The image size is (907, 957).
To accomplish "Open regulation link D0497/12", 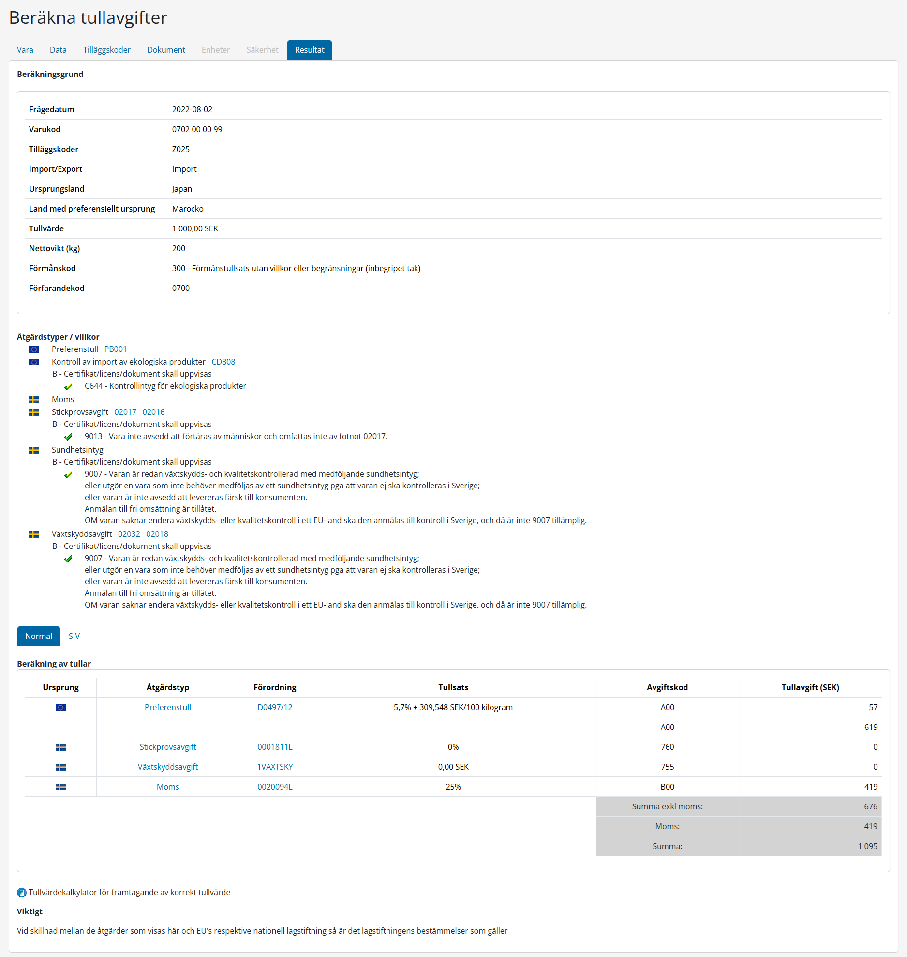I will [x=275, y=708].
